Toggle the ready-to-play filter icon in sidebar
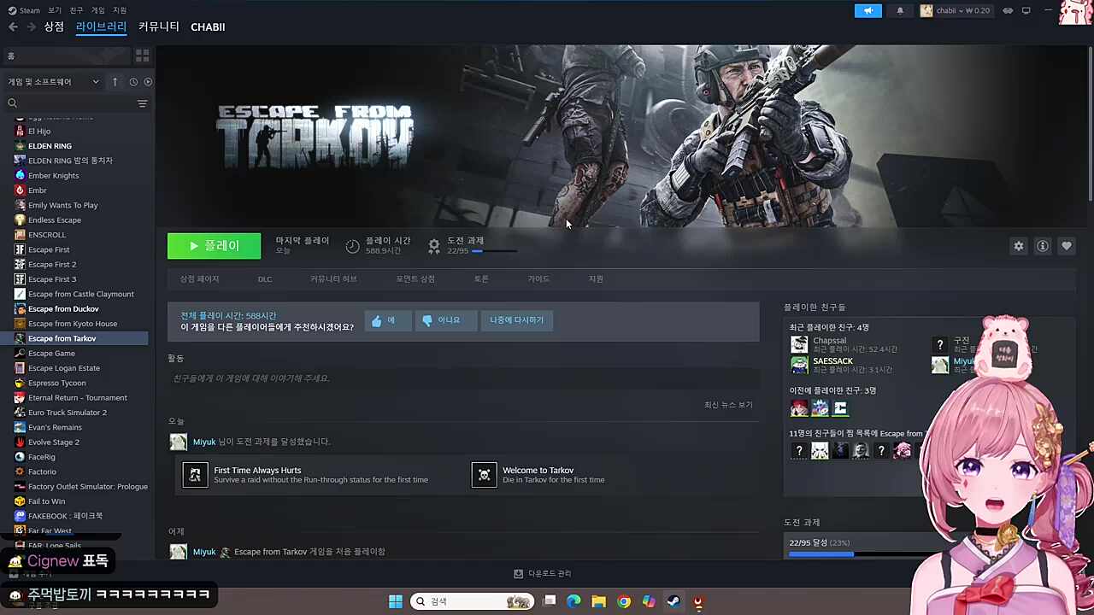The height and width of the screenshot is (615, 1094). [x=148, y=82]
